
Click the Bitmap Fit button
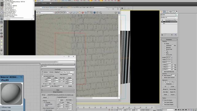click(x=165, y=89)
